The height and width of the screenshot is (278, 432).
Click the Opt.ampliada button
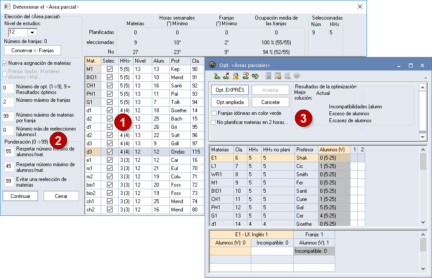[x=230, y=102]
